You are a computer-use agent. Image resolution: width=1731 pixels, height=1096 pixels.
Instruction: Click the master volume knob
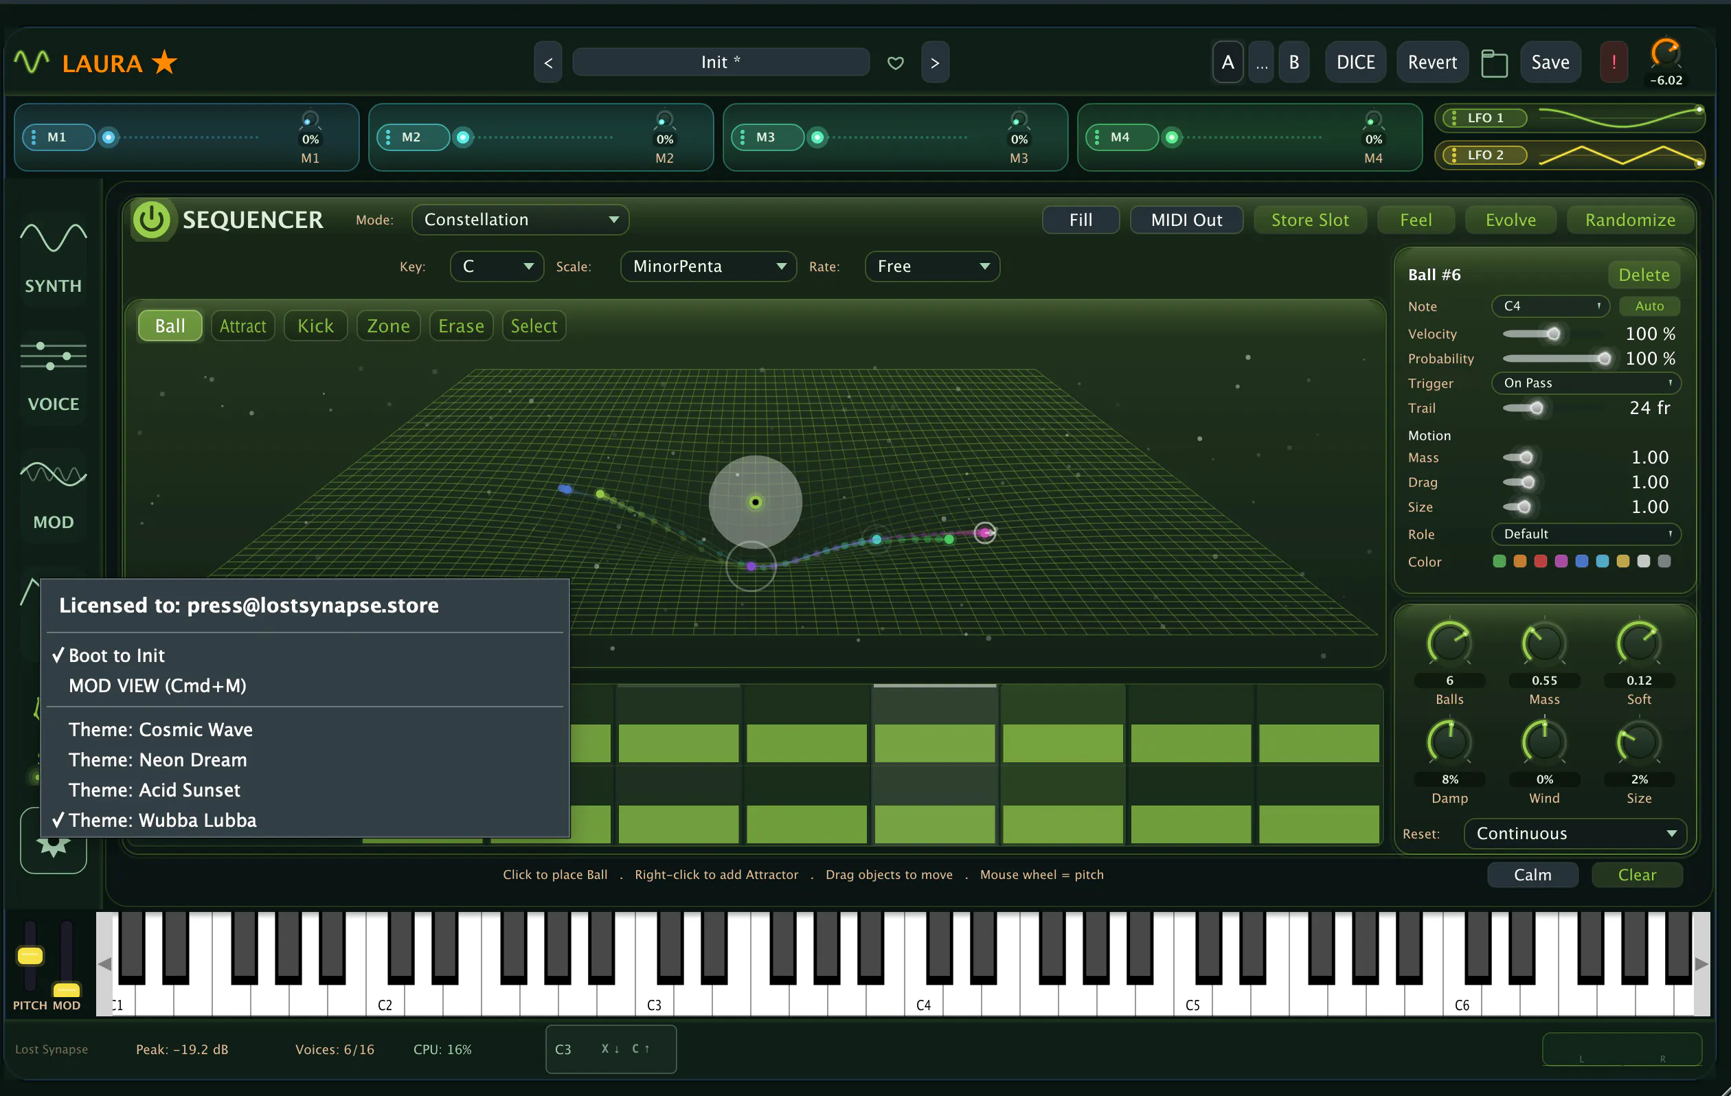1665,54
